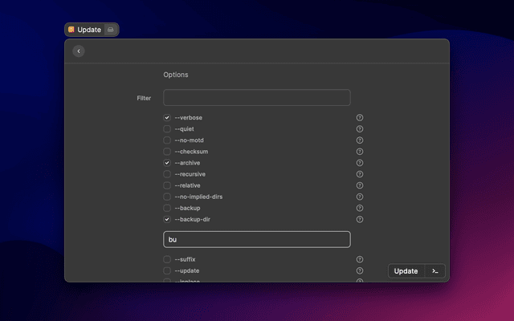Viewport: 514px width, 321px height.
Task: Click help icon next to --backup-dir
Action: 360,219
